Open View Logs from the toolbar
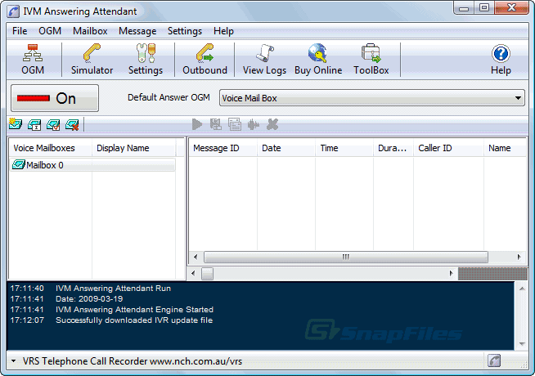 (264, 60)
